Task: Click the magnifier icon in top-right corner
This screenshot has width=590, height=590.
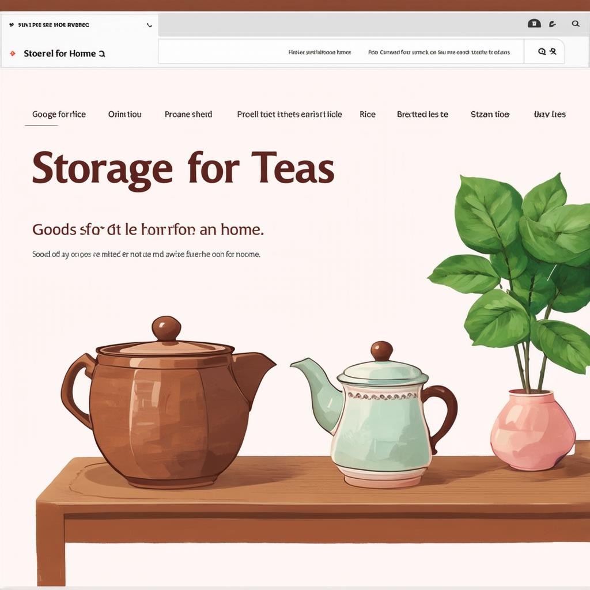Action: pos(575,24)
